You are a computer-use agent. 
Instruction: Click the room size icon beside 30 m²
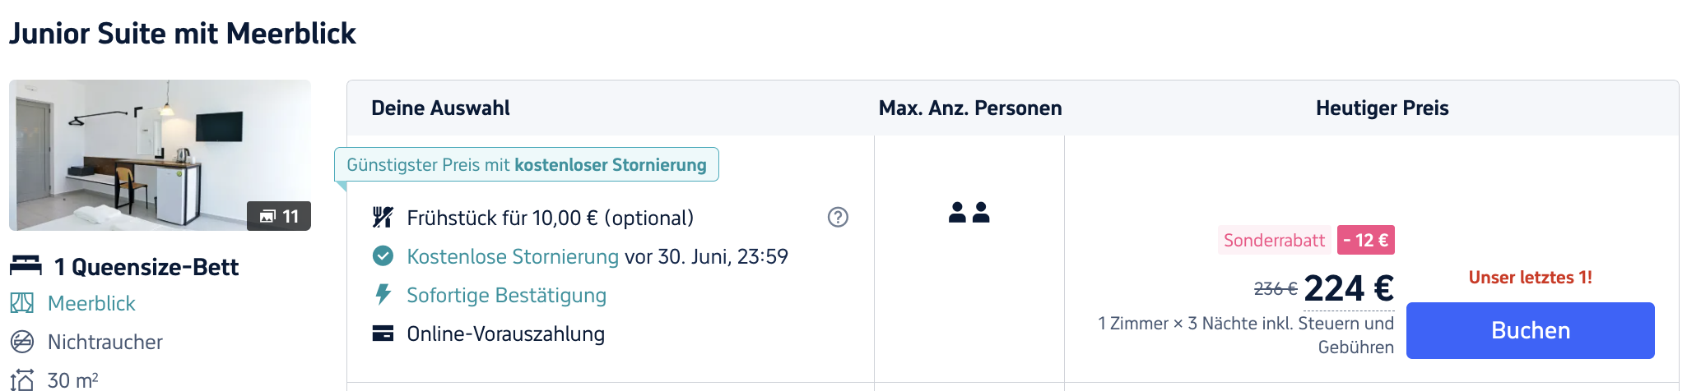click(22, 379)
